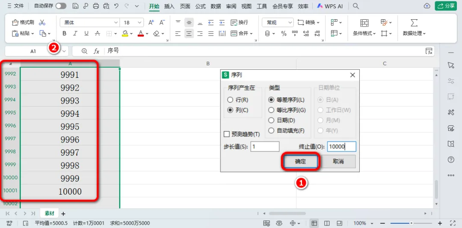Open the File (文件) menu
The width and height of the screenshot is (462, 228).
coord(16,6)
